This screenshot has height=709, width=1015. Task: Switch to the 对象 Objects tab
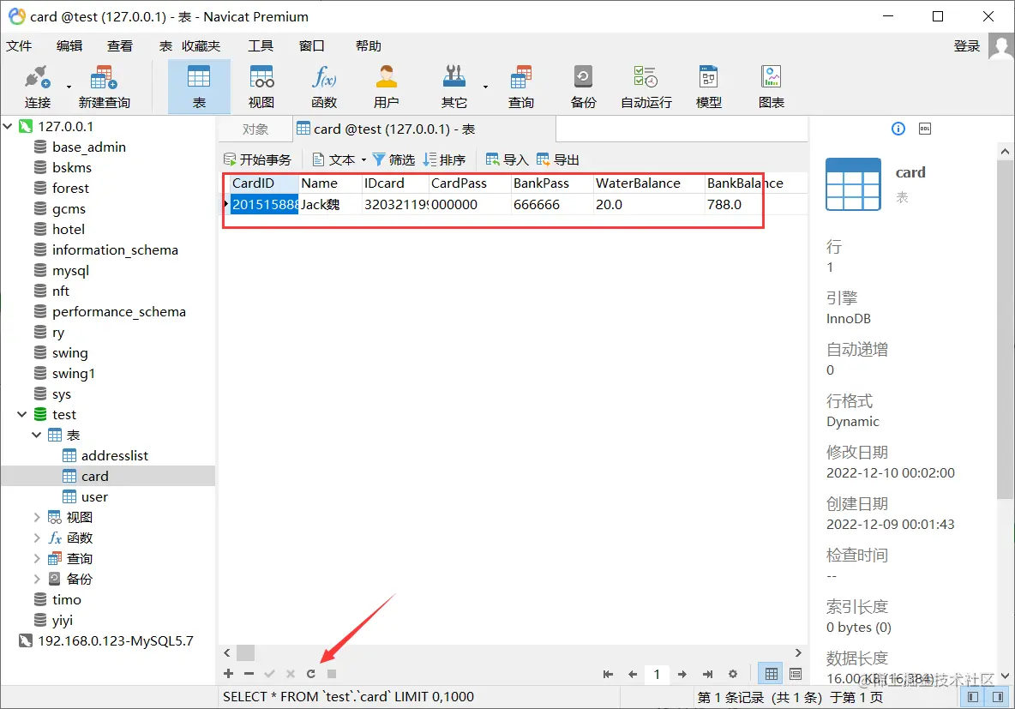(x=255, y=129)
